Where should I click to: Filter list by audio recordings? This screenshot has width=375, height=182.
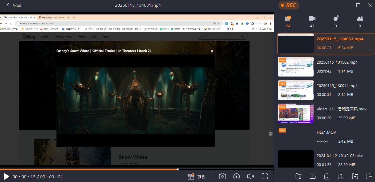point(336,22)
